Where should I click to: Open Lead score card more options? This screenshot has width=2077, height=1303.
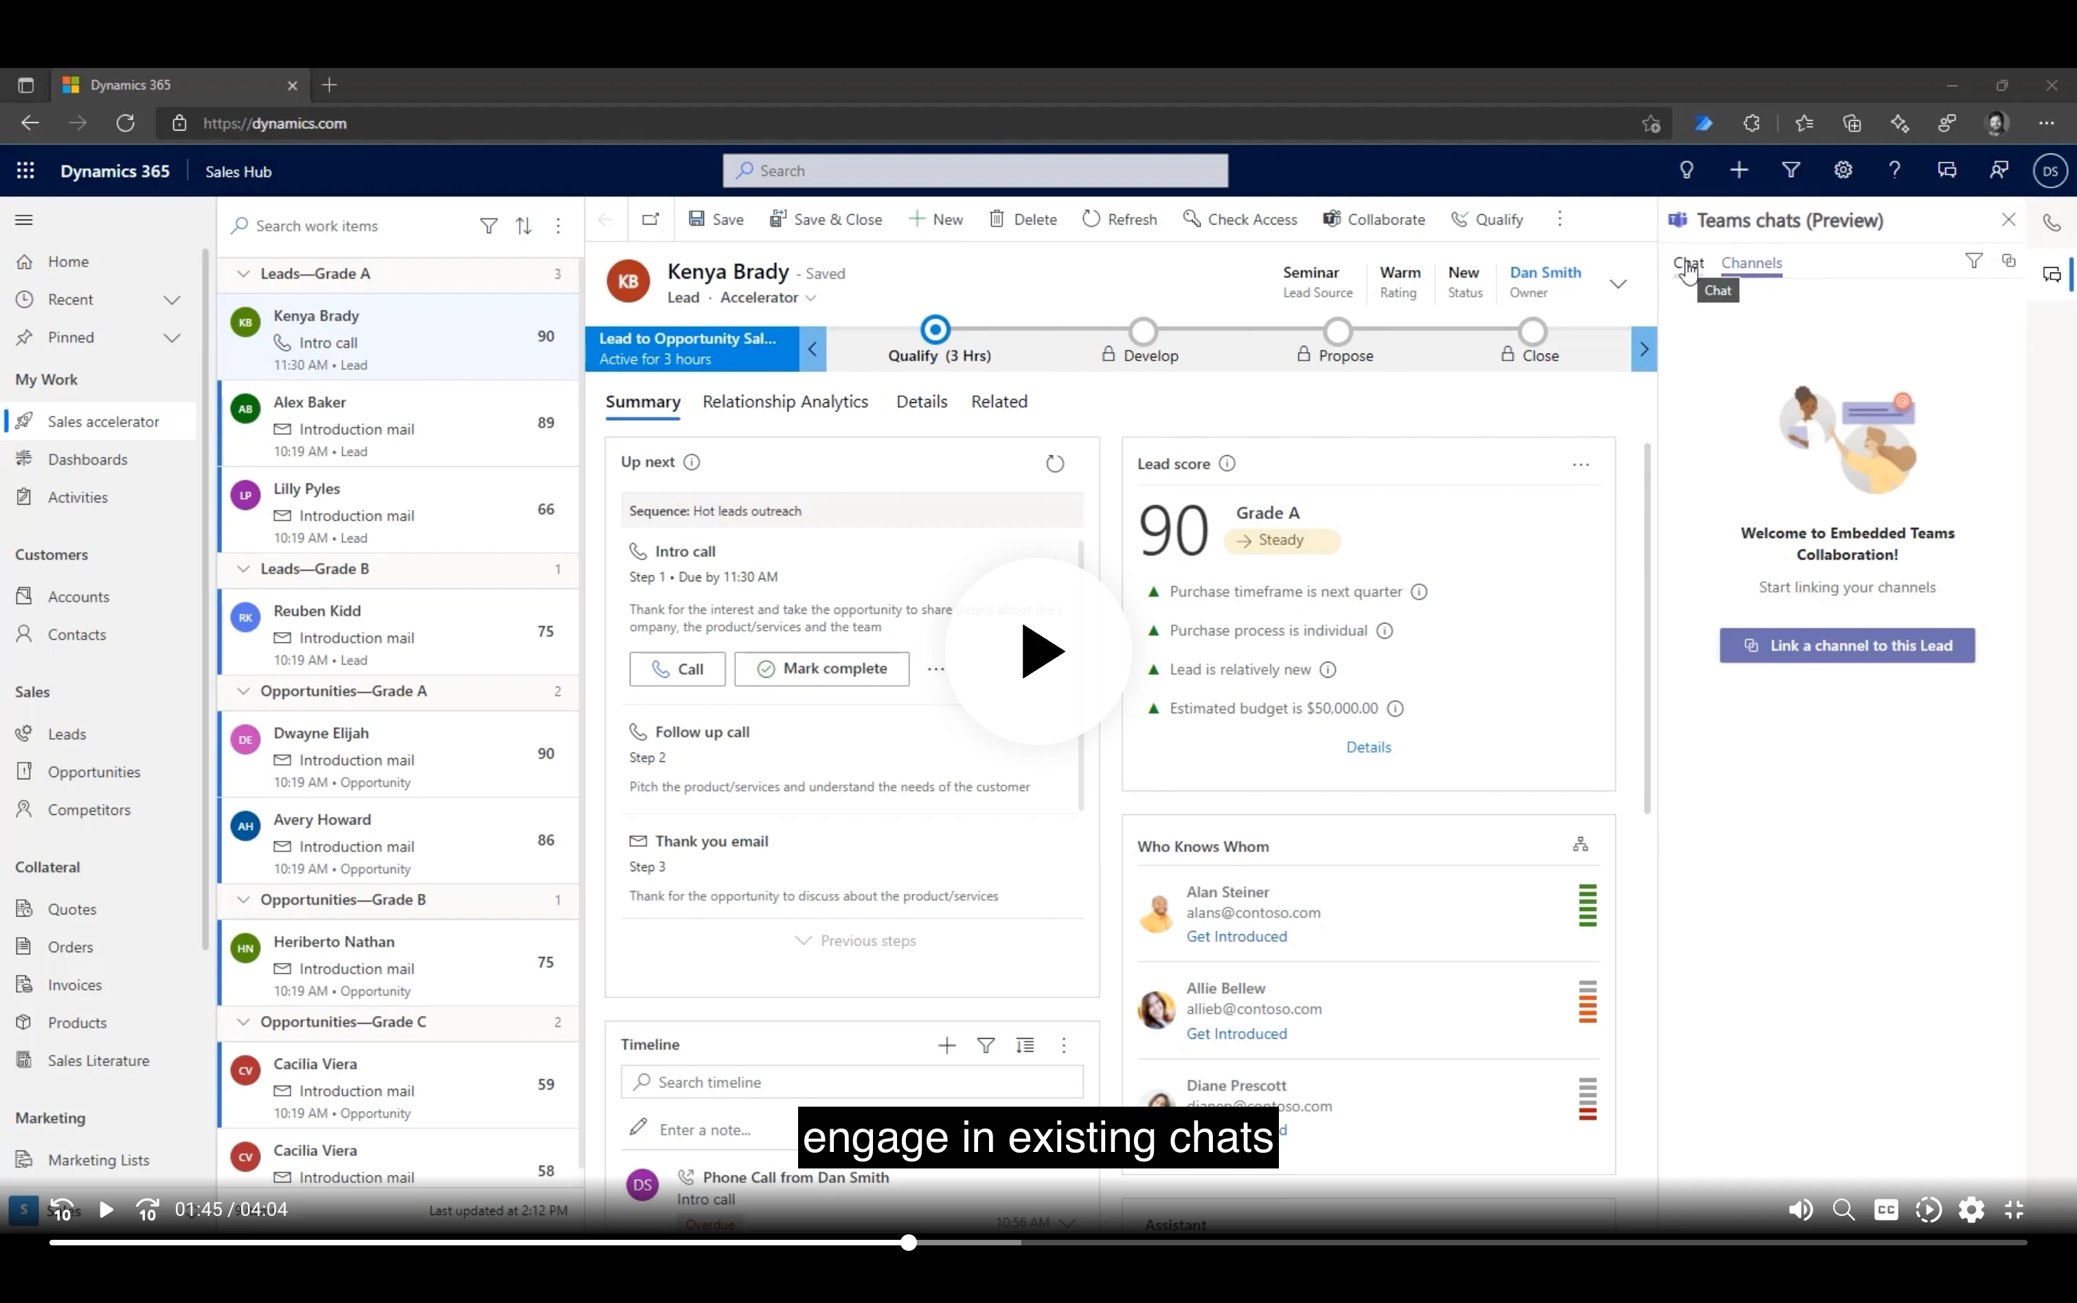1580,465
